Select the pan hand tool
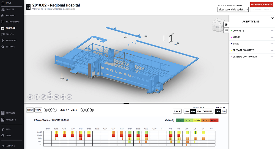The height and width of the screenshot is (149, 275). [30, 97]
